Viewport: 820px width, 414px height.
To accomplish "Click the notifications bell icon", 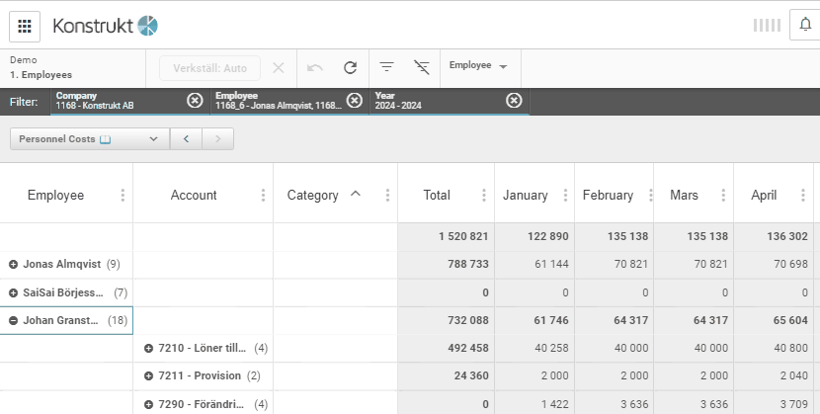I will (805, 26).
